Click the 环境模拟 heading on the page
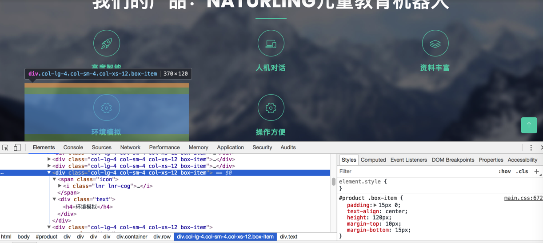Screen dimensions: 543x243 coord(106,132)
